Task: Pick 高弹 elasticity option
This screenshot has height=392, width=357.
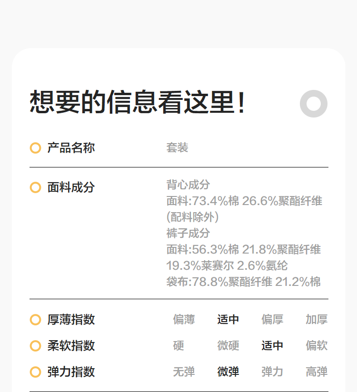Action: (x=317, y=372)
